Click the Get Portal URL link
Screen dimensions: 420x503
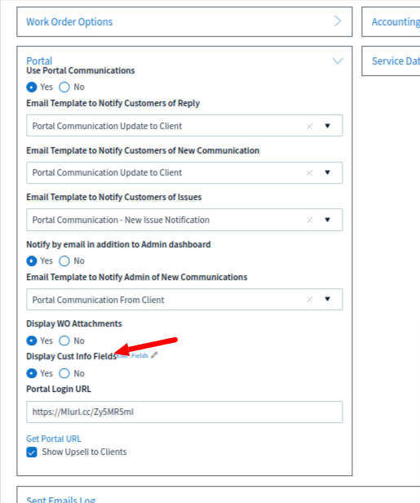pyautogui.click(x=54, y=438)
